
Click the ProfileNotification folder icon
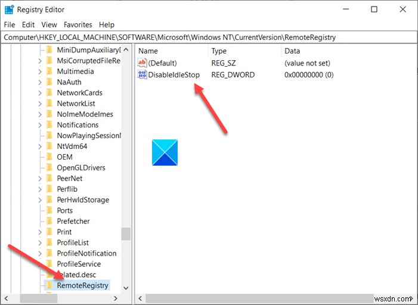49,253
